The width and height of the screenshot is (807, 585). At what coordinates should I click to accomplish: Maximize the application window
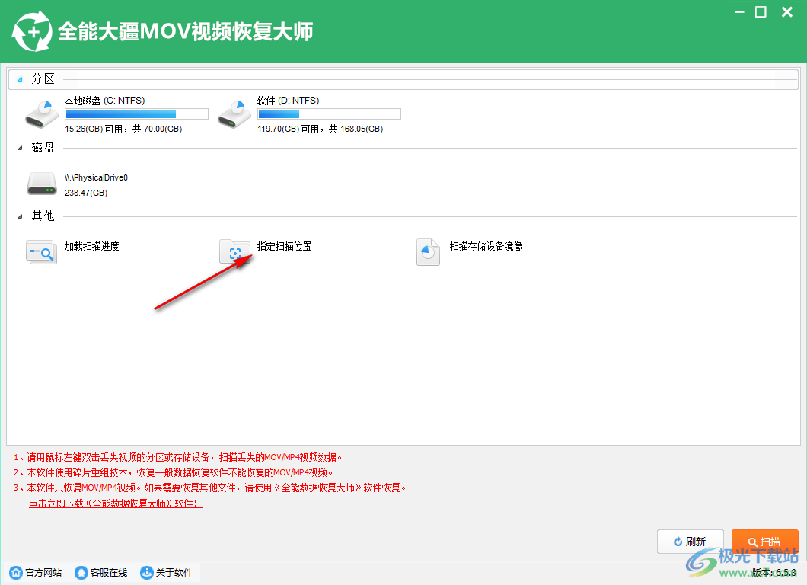click(x=761, y=12)
